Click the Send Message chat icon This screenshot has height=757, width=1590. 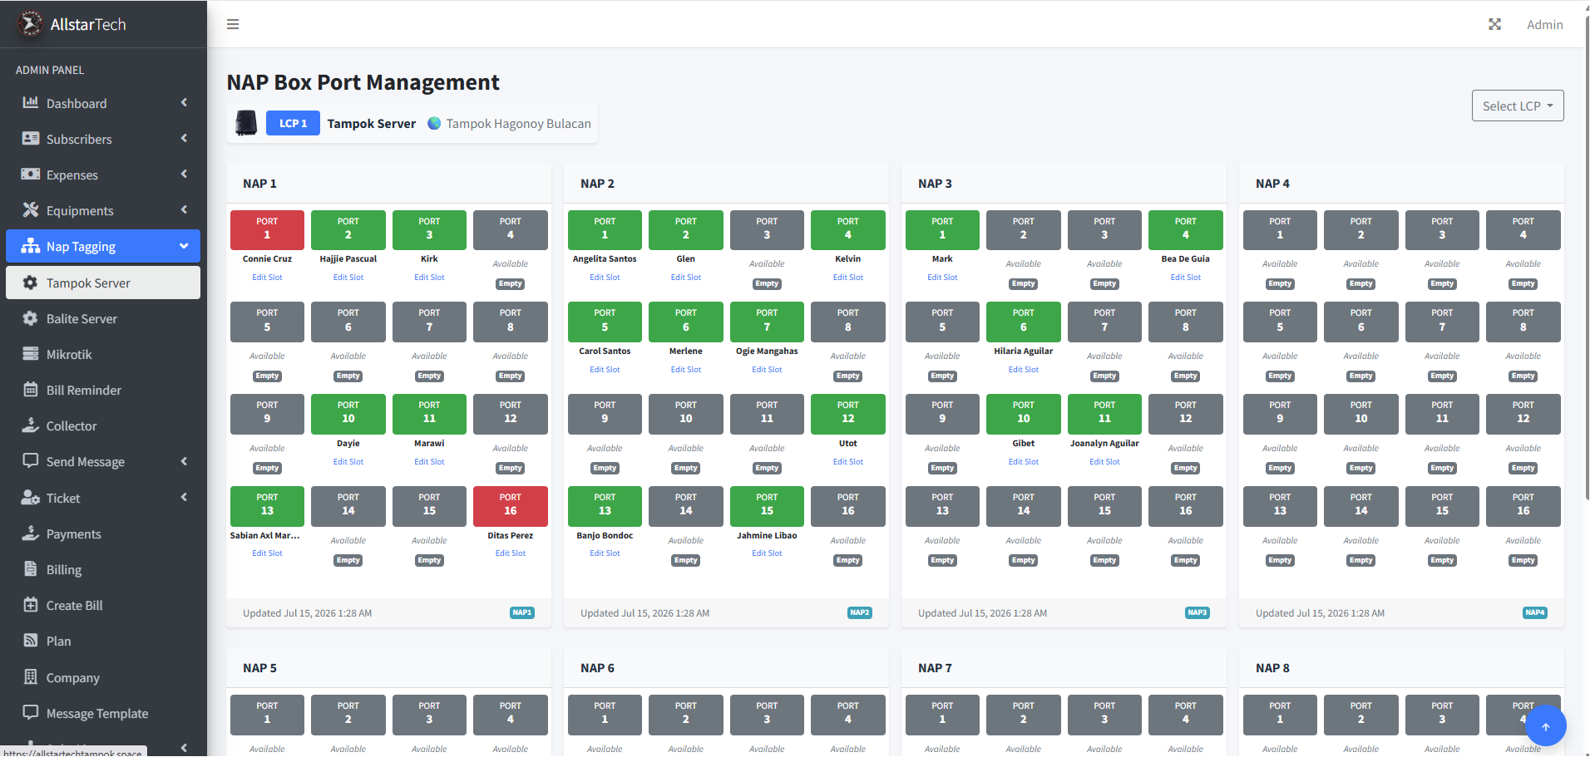pyautogui.click(x=31, y=461)
